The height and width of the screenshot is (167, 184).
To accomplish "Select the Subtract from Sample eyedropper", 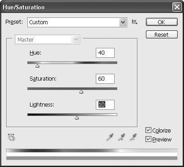I will point(133,137).
